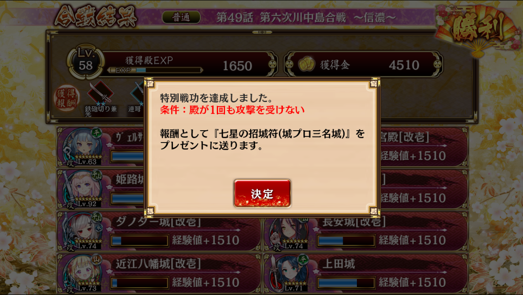This screenshot has height=295, width=523.
Task: Click the 長安城[改壱] experience bar
Action: click(x=346, y=240)
